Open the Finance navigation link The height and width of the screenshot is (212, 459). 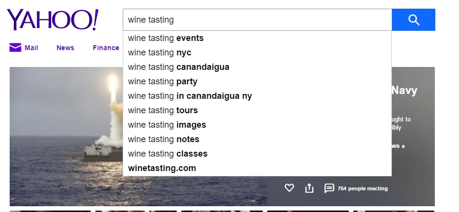pos(106,48)
